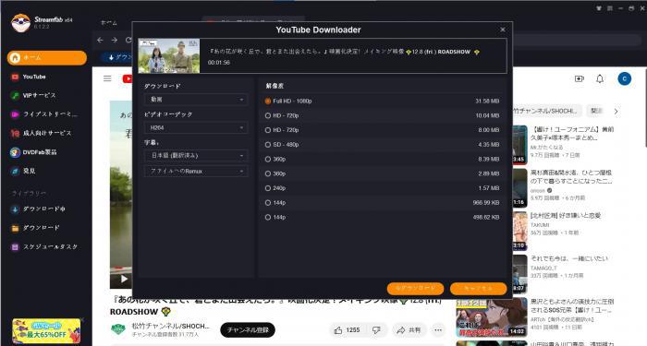647x346 pixels.
Task: Play the video with the play button
Action: point(124,280)
